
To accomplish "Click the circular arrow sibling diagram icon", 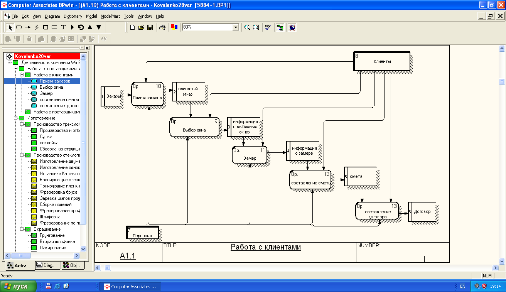I will coord(81,27).
